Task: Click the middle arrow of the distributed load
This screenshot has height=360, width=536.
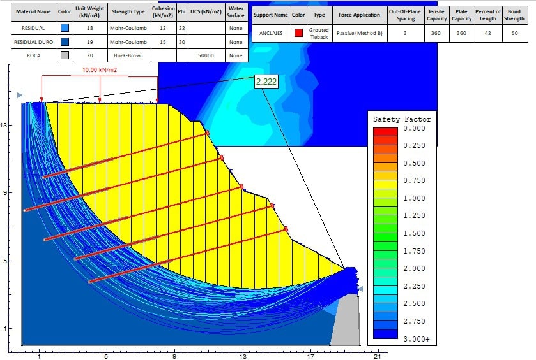Action: pyautogui.click(x=100, y=99)
